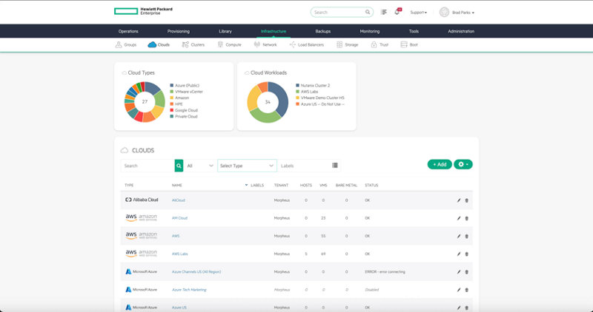Open the Azure Channels US cloud link
Screen dimensions: 593x312
tap(196, 271)
